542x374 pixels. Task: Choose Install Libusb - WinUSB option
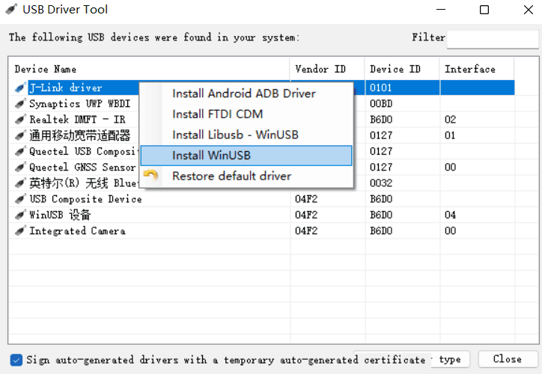pos(235,135)
